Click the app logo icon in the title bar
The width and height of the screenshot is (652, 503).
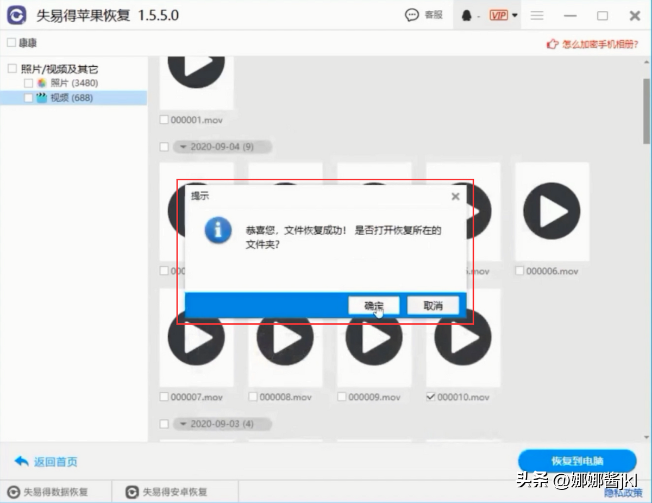(x=16, y=15)
